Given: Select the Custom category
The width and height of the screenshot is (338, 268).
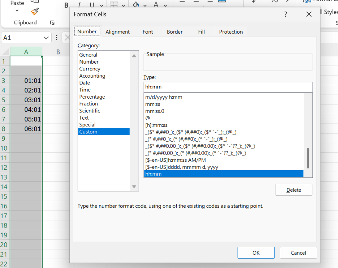Looking at the screenshot, I should (104, 131).
